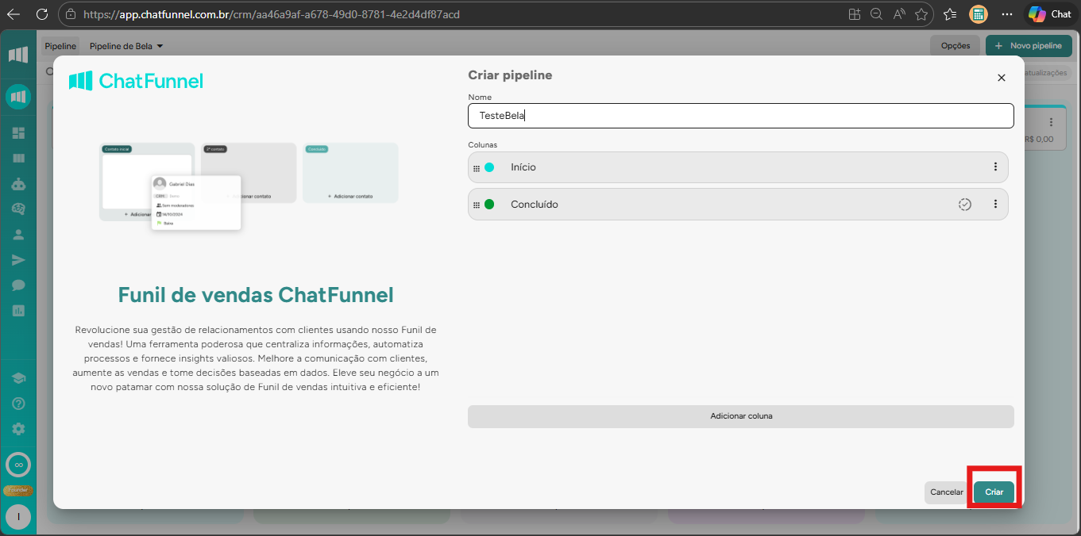1081x536 pixels.
Task: Click the Início column name text
Action: [x=523, y=167]
